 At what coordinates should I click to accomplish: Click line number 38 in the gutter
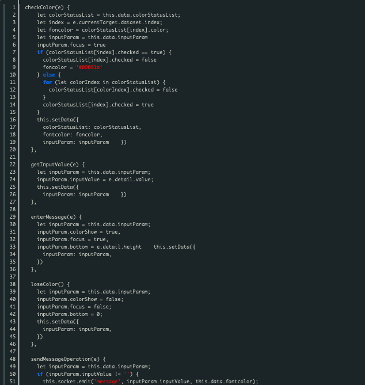pos(13,284)
